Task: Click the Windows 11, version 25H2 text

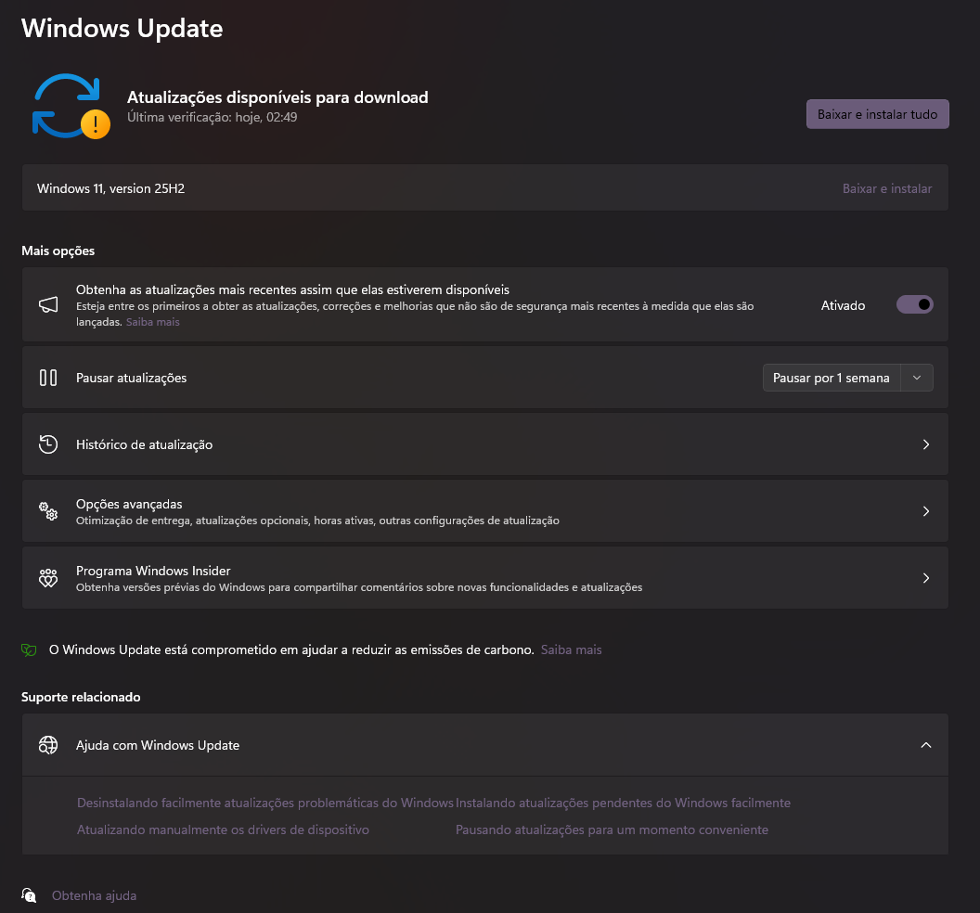Action: [110, 188]
